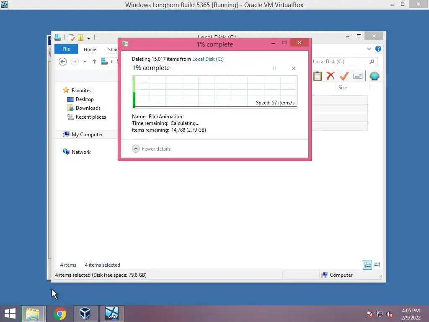The image size is (429, 322).
Task: Select My Computer in navigation pane
Action: [87, 135]
